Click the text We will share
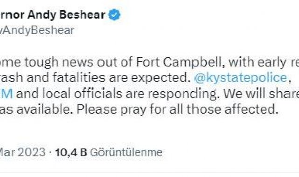 (261, 94)
